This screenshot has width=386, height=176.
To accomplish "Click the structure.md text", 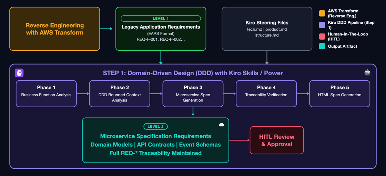I will click(x=267, y=35).
